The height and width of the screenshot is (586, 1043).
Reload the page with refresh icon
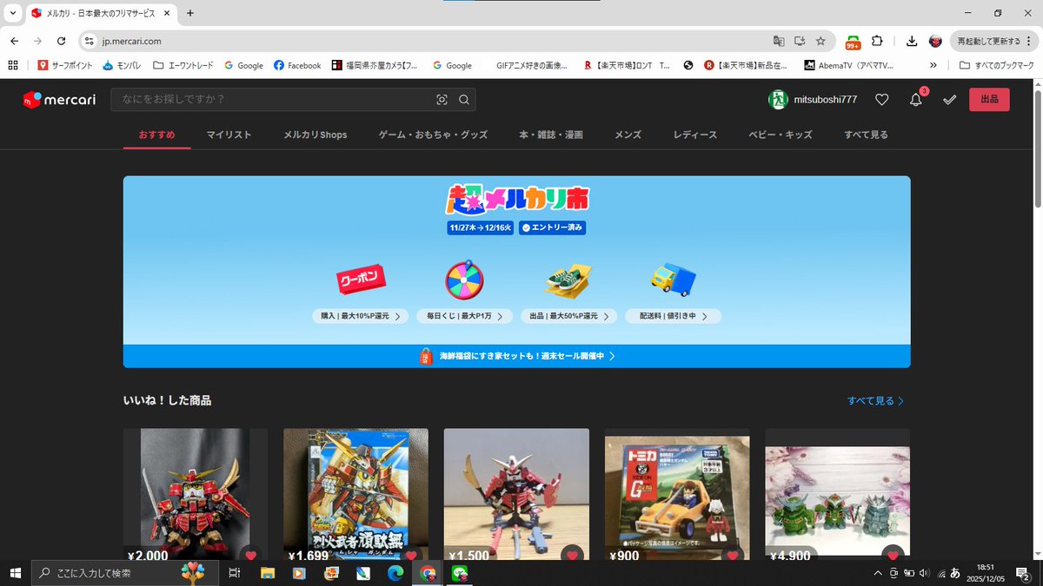(x=61, y=41)
